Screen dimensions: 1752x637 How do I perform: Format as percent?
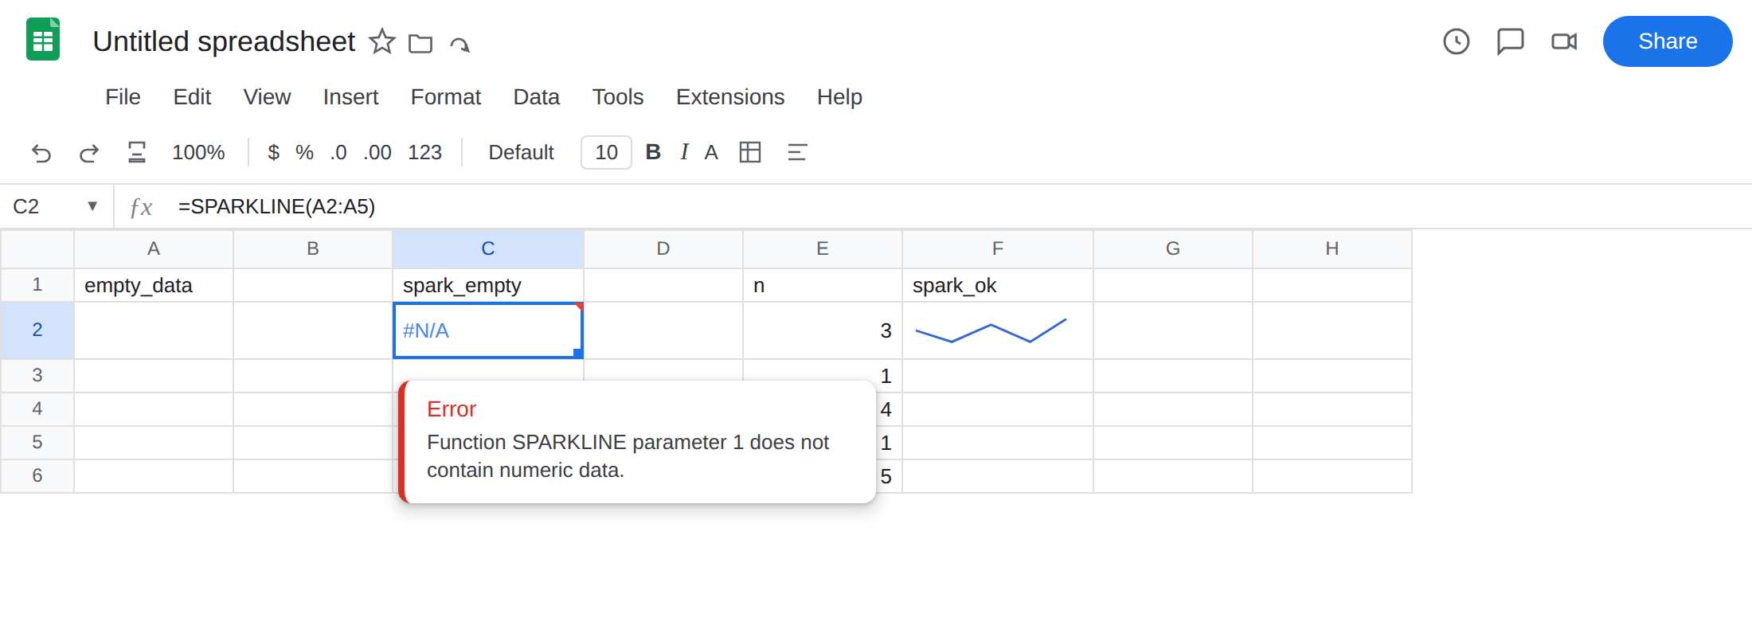[304, 152]
